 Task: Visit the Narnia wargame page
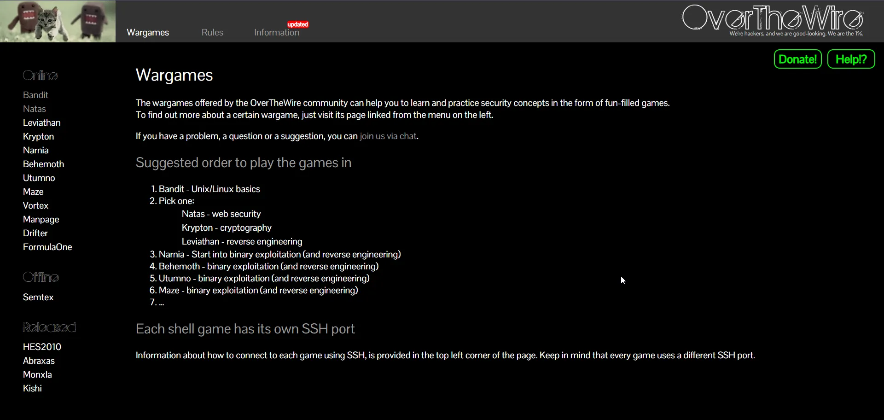pos(36,150)
